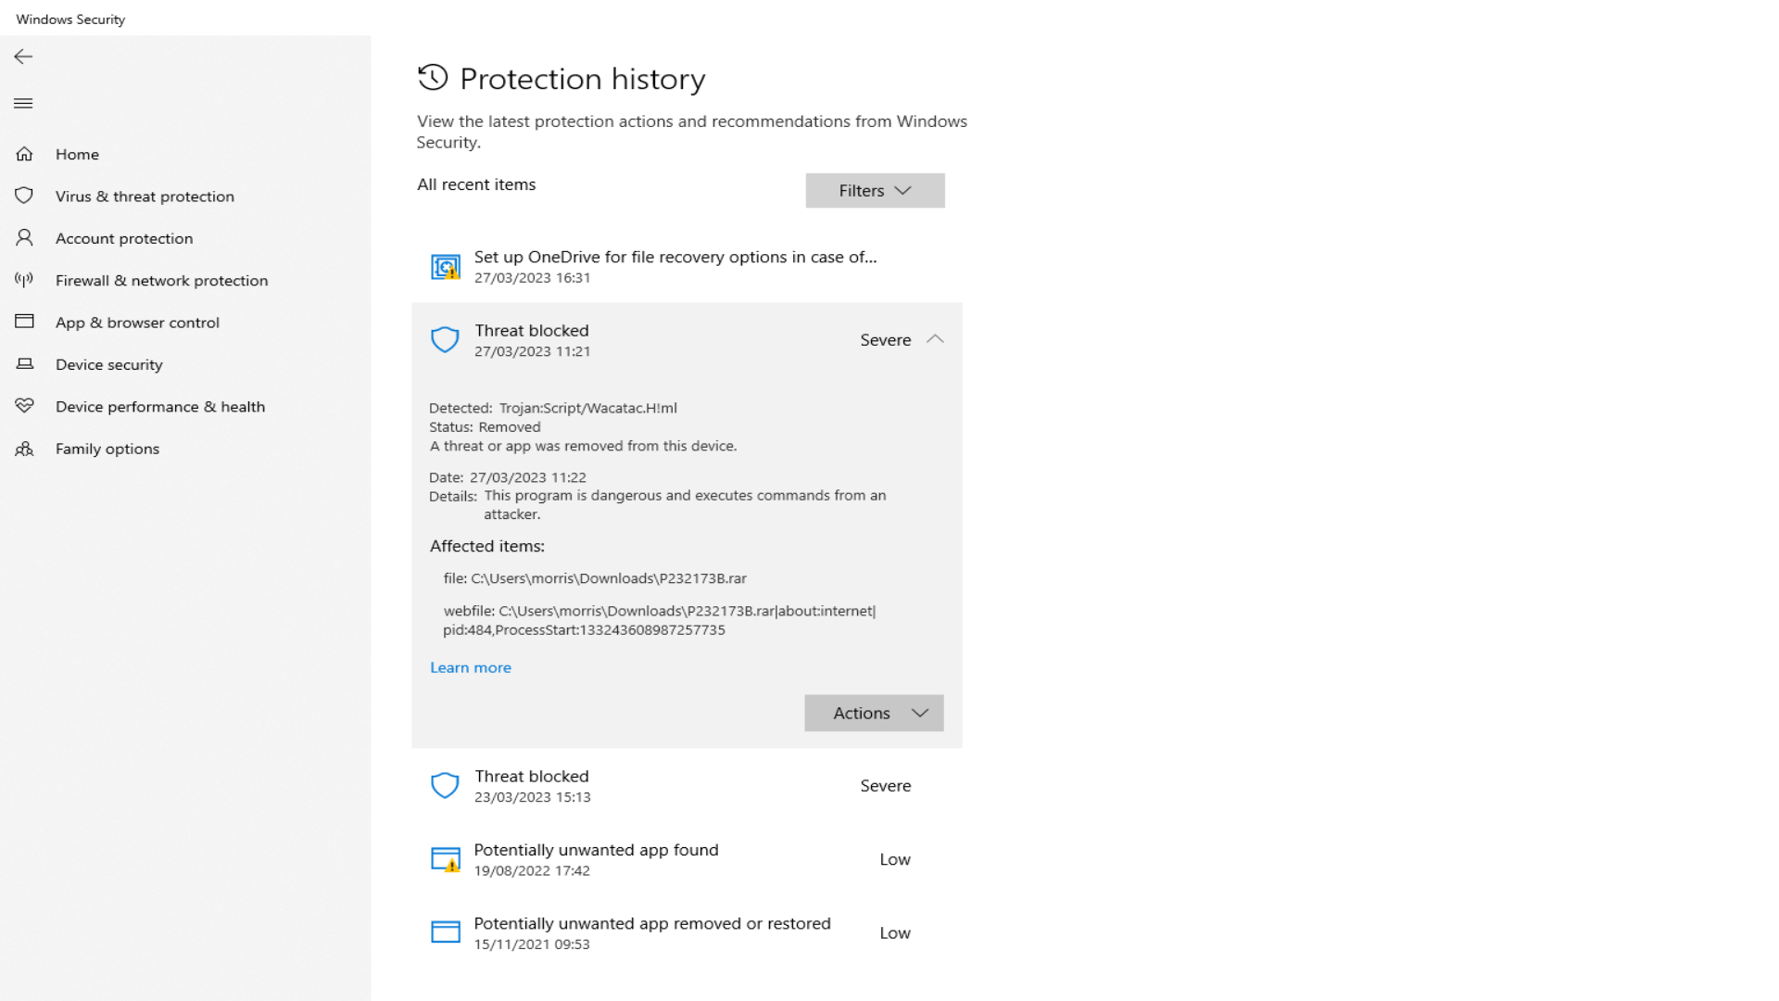The height and width of the screenshot is (1001, 1779).
Task: Click the Device security laptop icon
Action: tap(24, 364)
